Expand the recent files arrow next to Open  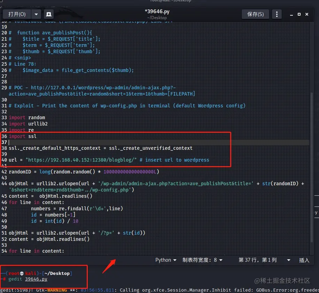click(x=36, y=14)
